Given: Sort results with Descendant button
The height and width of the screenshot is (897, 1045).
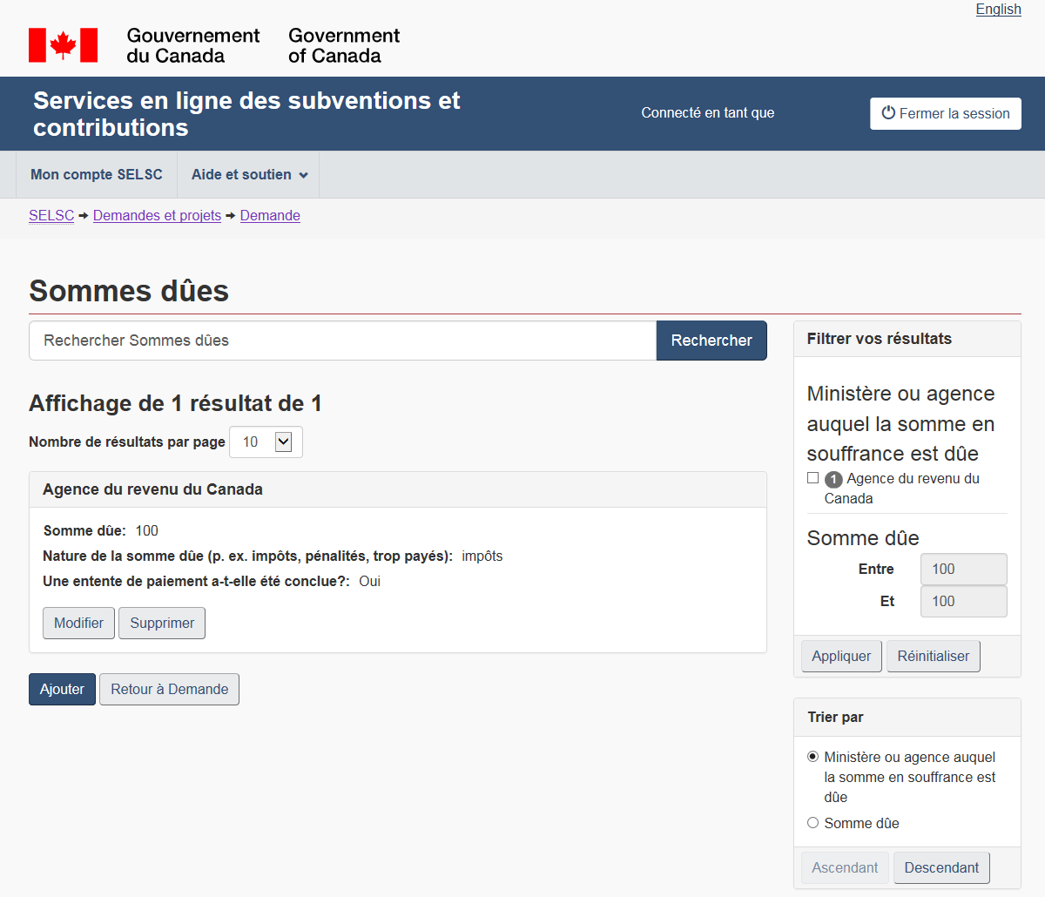Looking at the screenshot, I should coord(941,867).
